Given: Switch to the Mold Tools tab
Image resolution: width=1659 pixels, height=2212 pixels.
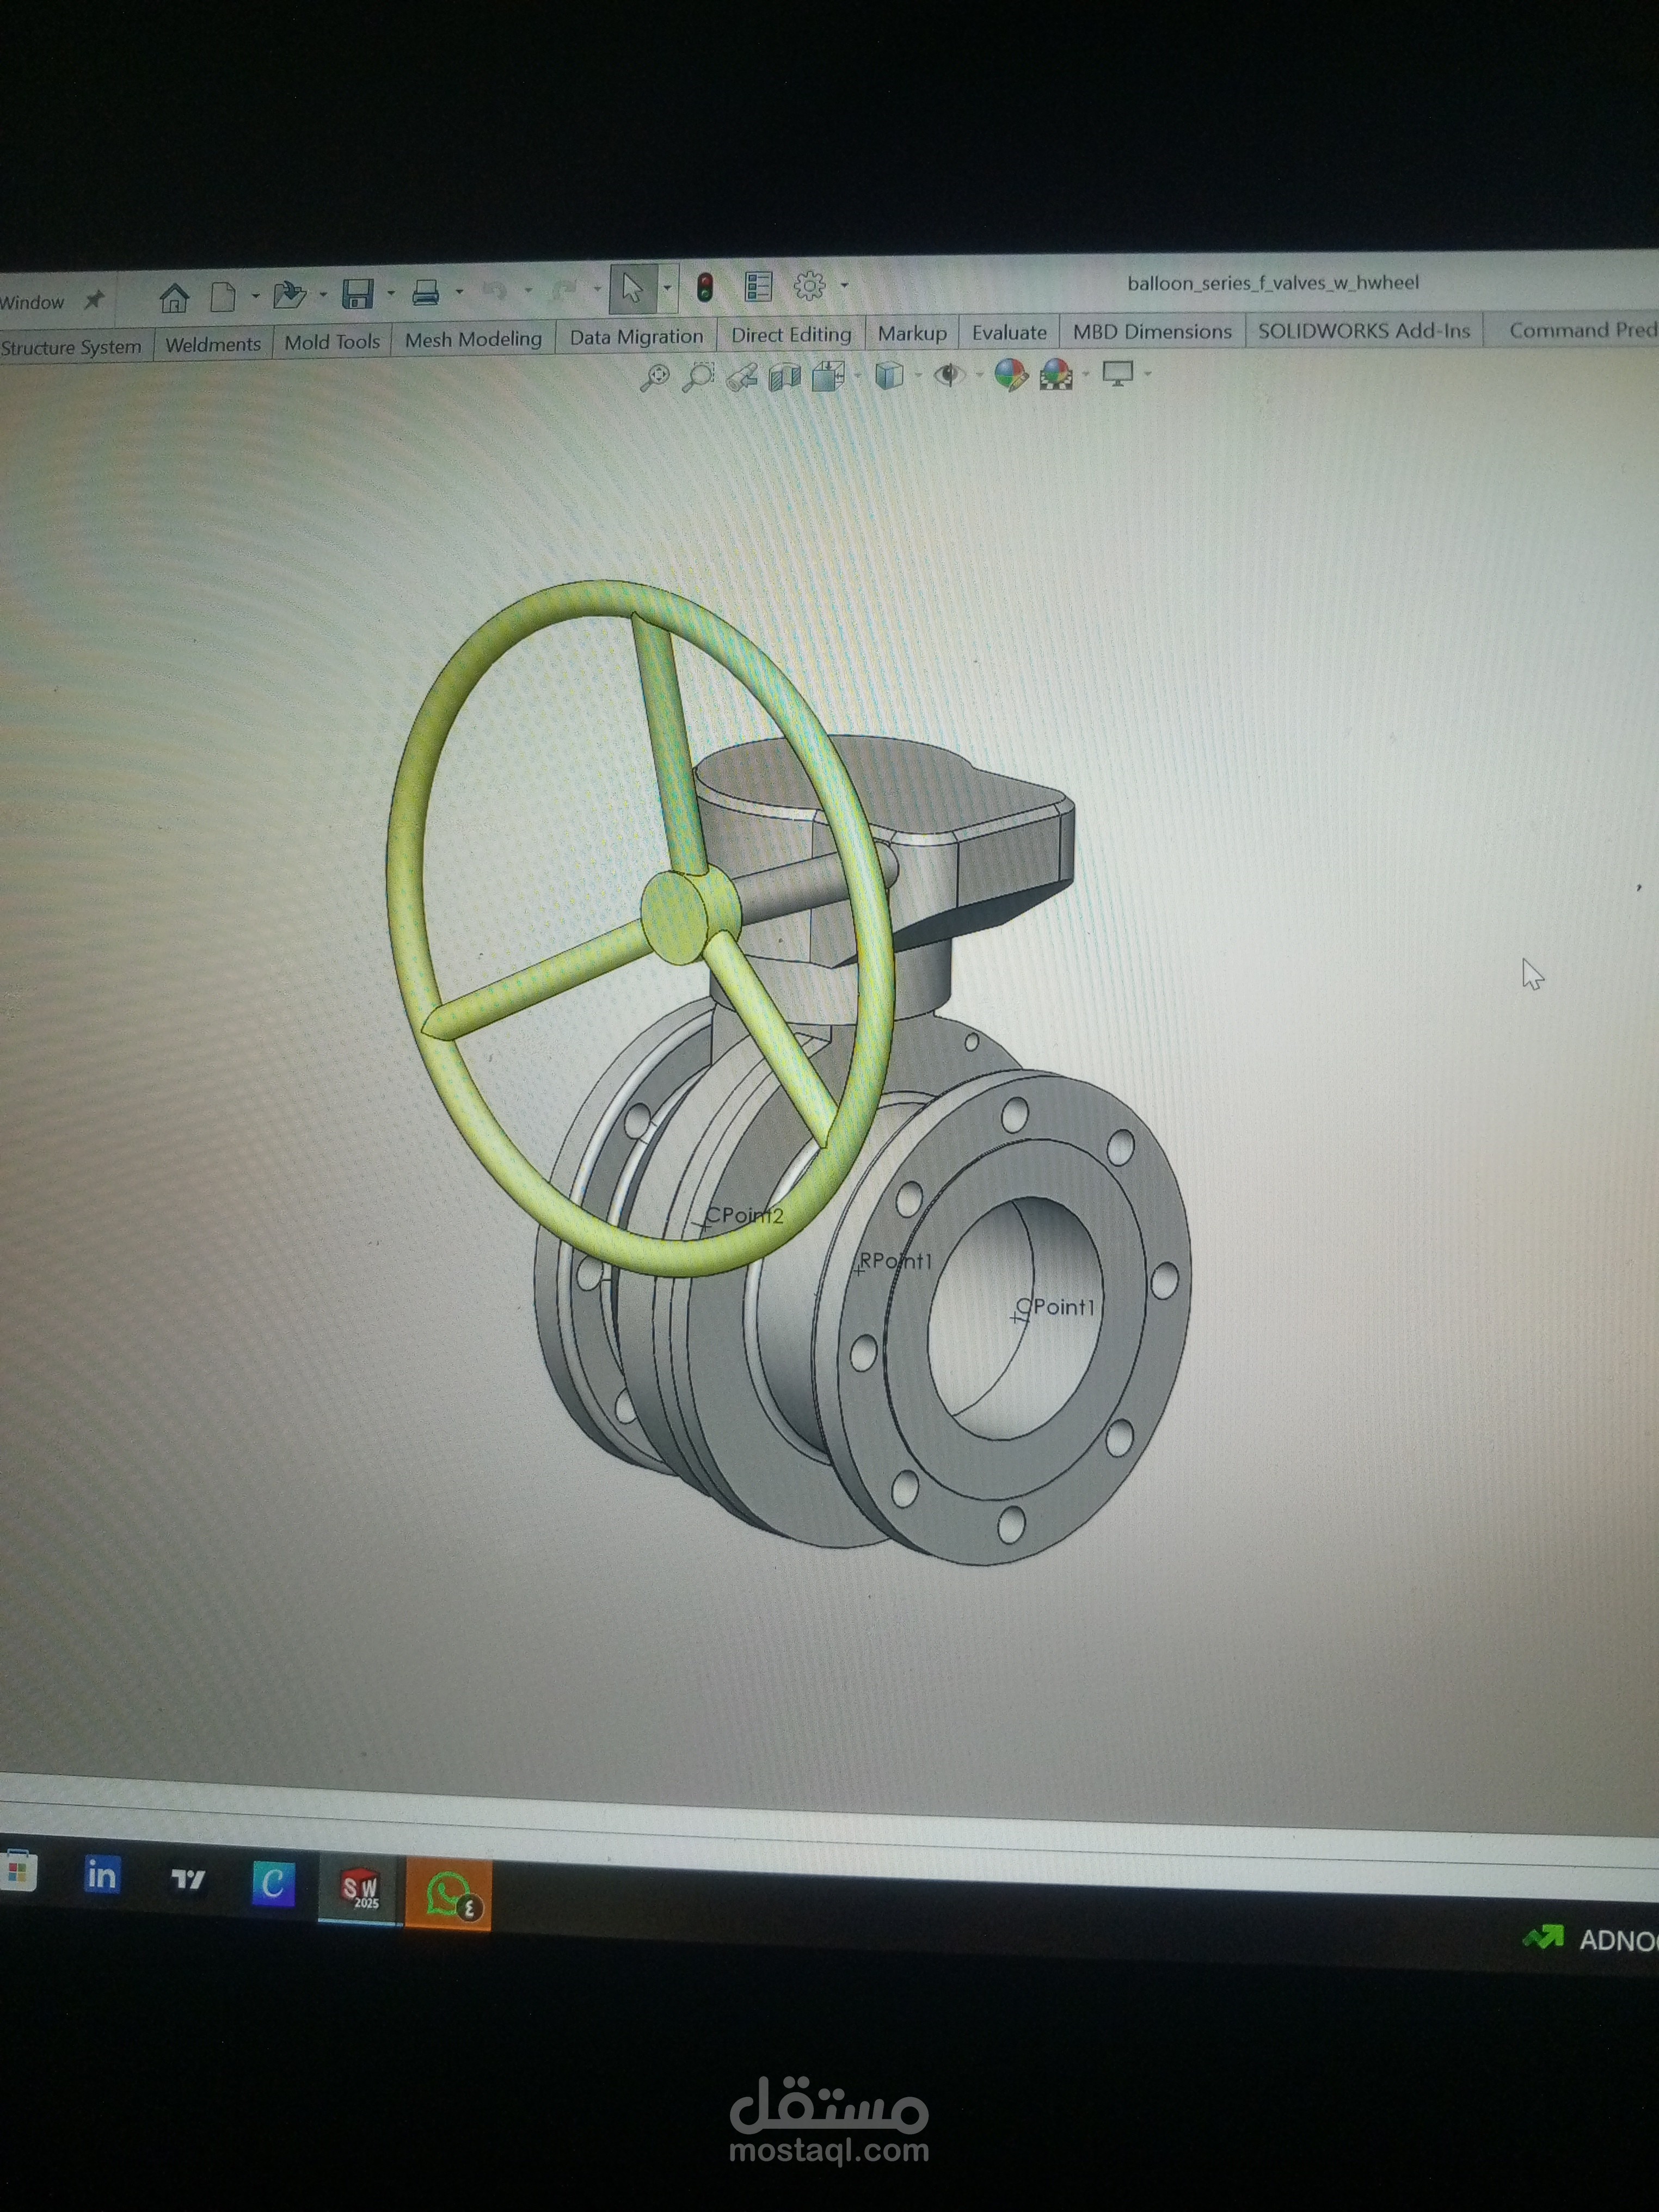Looking at the screenshot, I should point(332,342).
